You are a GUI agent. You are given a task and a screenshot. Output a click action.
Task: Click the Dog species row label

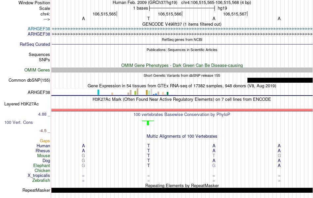click(x=46, y=161)
